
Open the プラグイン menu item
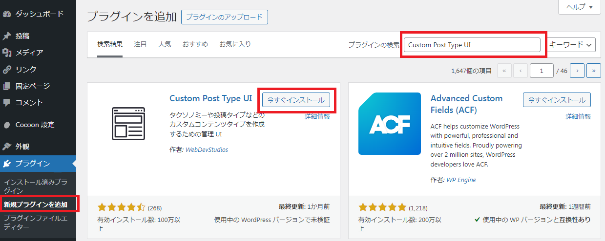click(x=38, y=164)
